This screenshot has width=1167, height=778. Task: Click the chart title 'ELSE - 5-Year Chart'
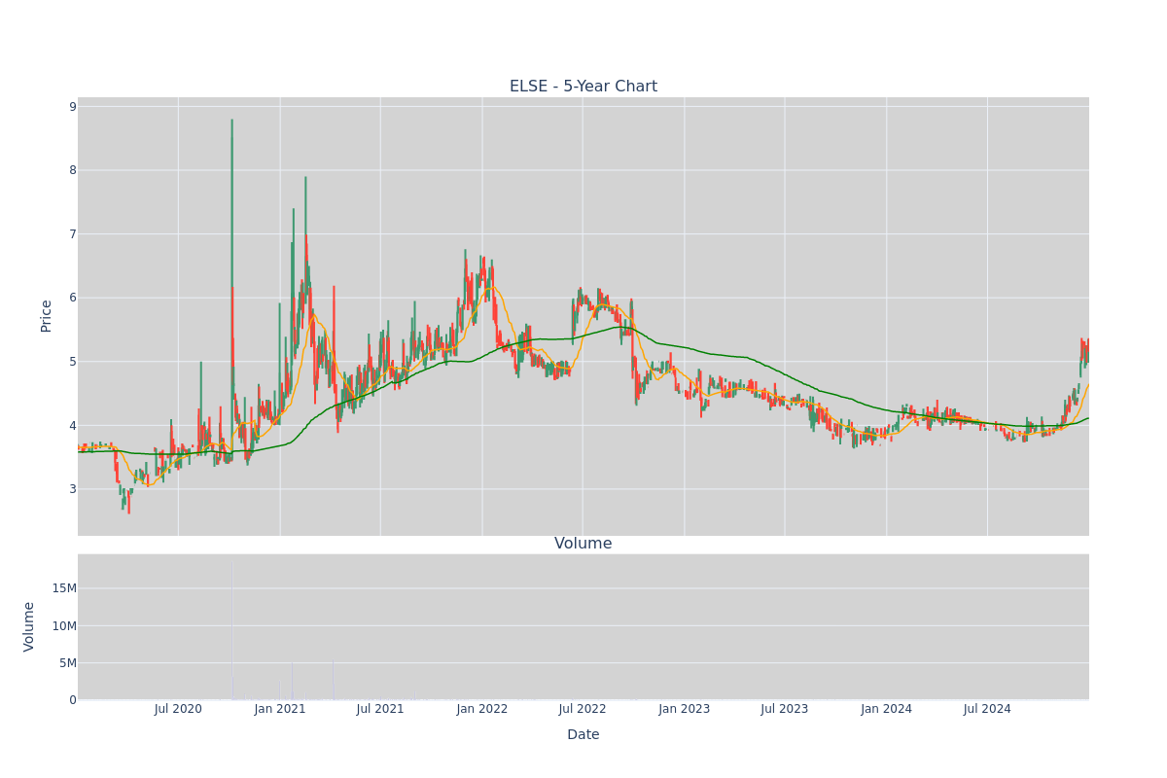click(x=583, y=87)
